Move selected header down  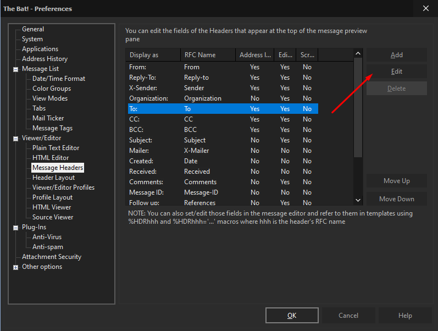(x=396, y=199)
